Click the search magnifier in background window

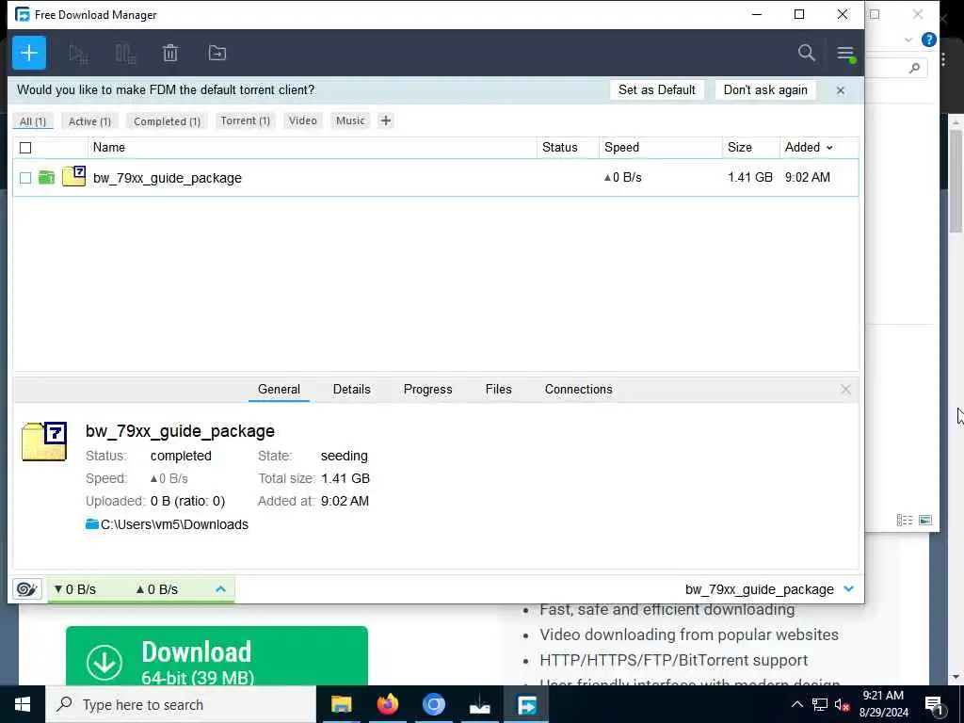914,68
